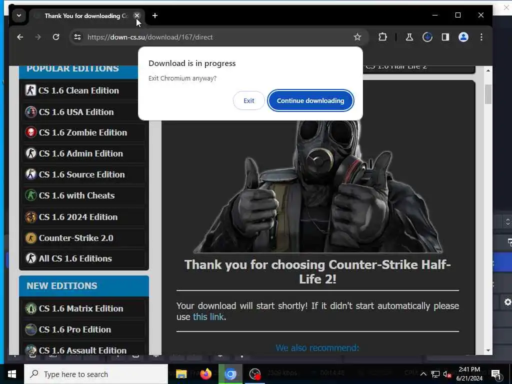Click the page vertical scrollbar thumb
Image resolution: width=512 pixels, height=384 pixels.
click(x=488, y=94)
